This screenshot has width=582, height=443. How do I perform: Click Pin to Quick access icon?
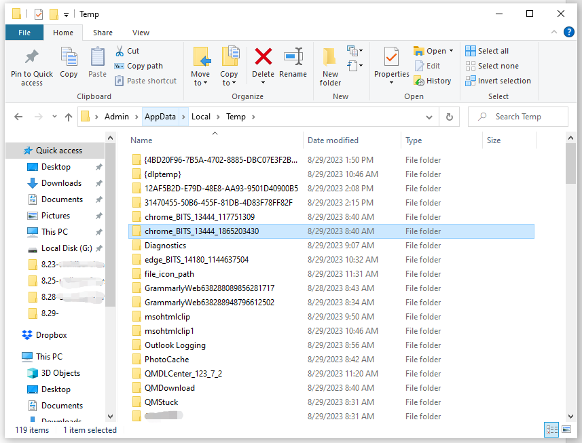(32, 56)
